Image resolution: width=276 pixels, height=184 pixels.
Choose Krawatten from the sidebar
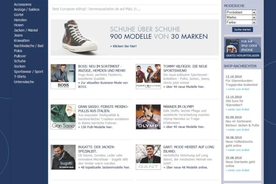[22, 41]
